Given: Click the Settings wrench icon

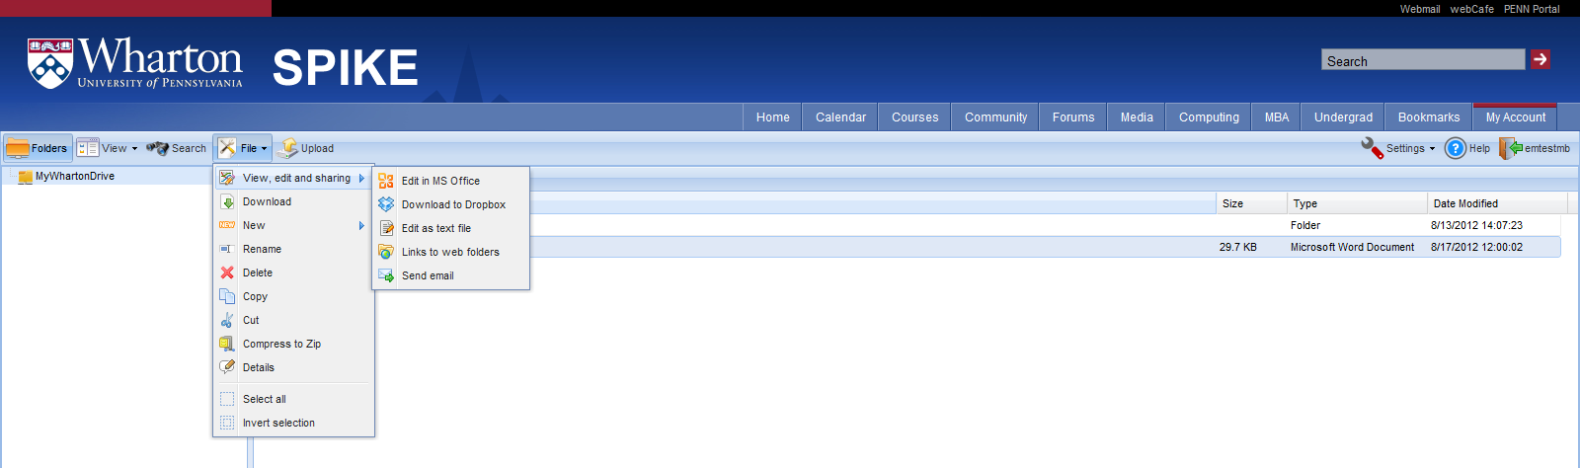Looking at the screenshot, I should click(x=1372, y=148).
